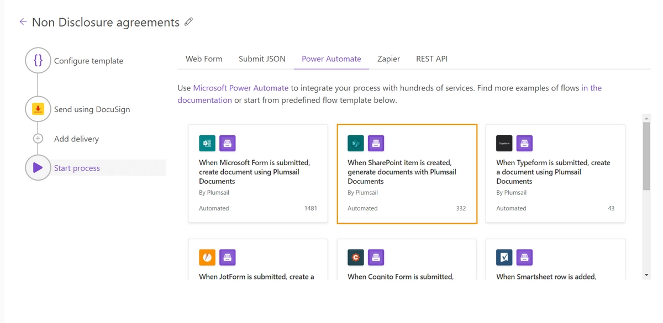Click the Smartsheet checkmark icon
Screen dimensions: 663x323
504,257
